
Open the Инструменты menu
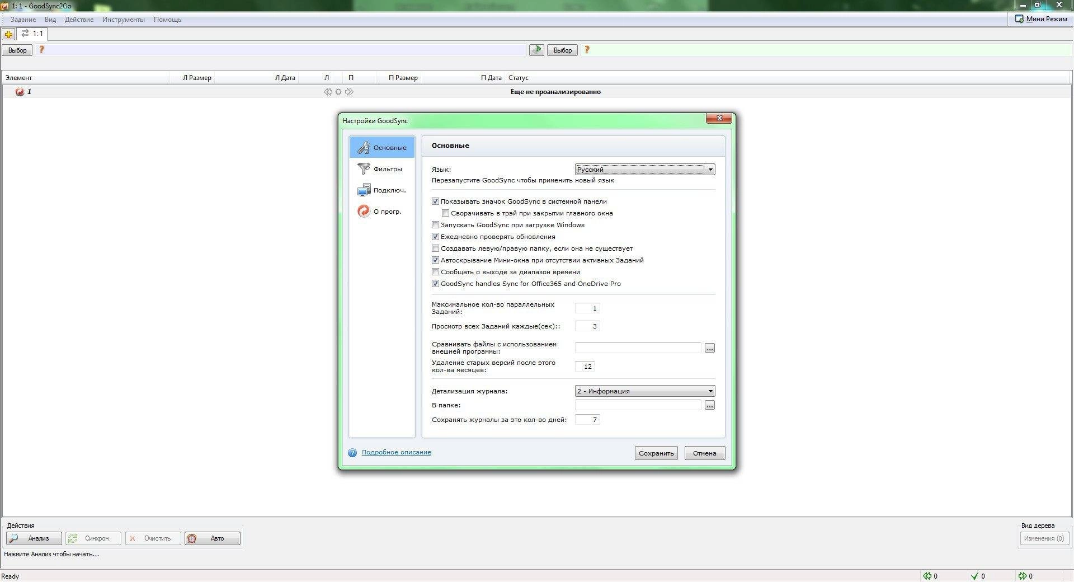tap(124, 20)
